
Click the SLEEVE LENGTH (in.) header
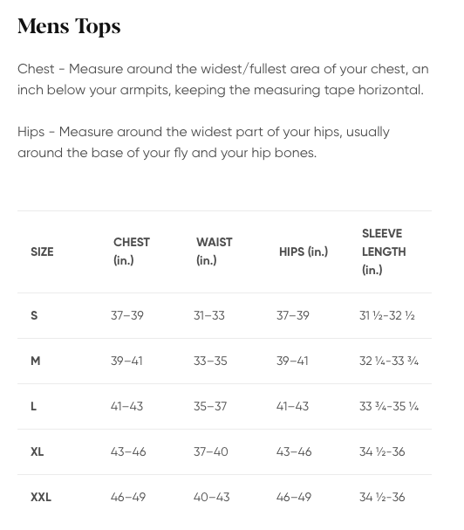click(x=384, y=251)
